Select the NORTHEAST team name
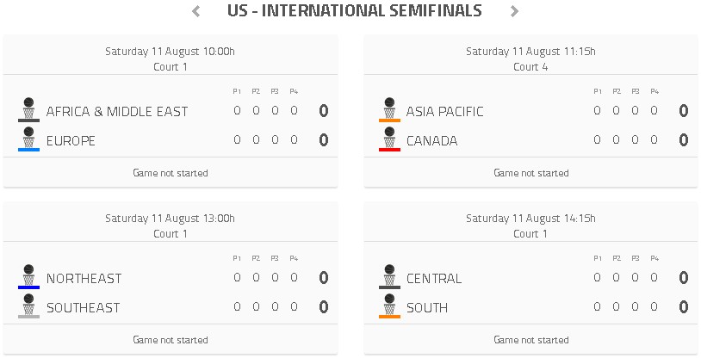Image resolution: width=701 pixels, height=358 pixels. [x=84, y=279]
